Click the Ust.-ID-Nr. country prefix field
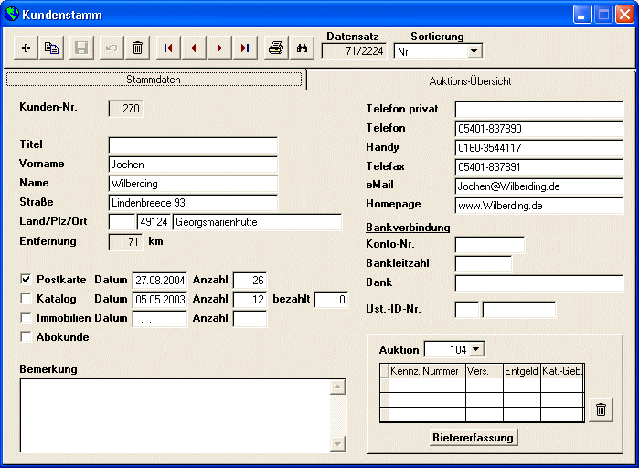Screen dimensions: 639x468 [x=467, y=310]
